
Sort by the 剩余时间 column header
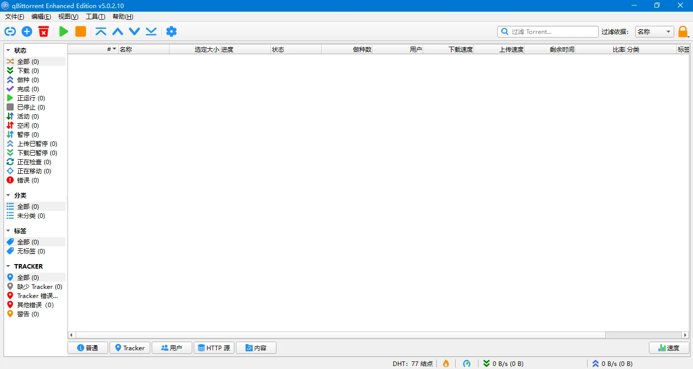click(x=550, y=49)
